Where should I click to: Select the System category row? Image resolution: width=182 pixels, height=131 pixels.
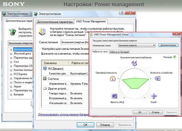click(x=65, y=79)
